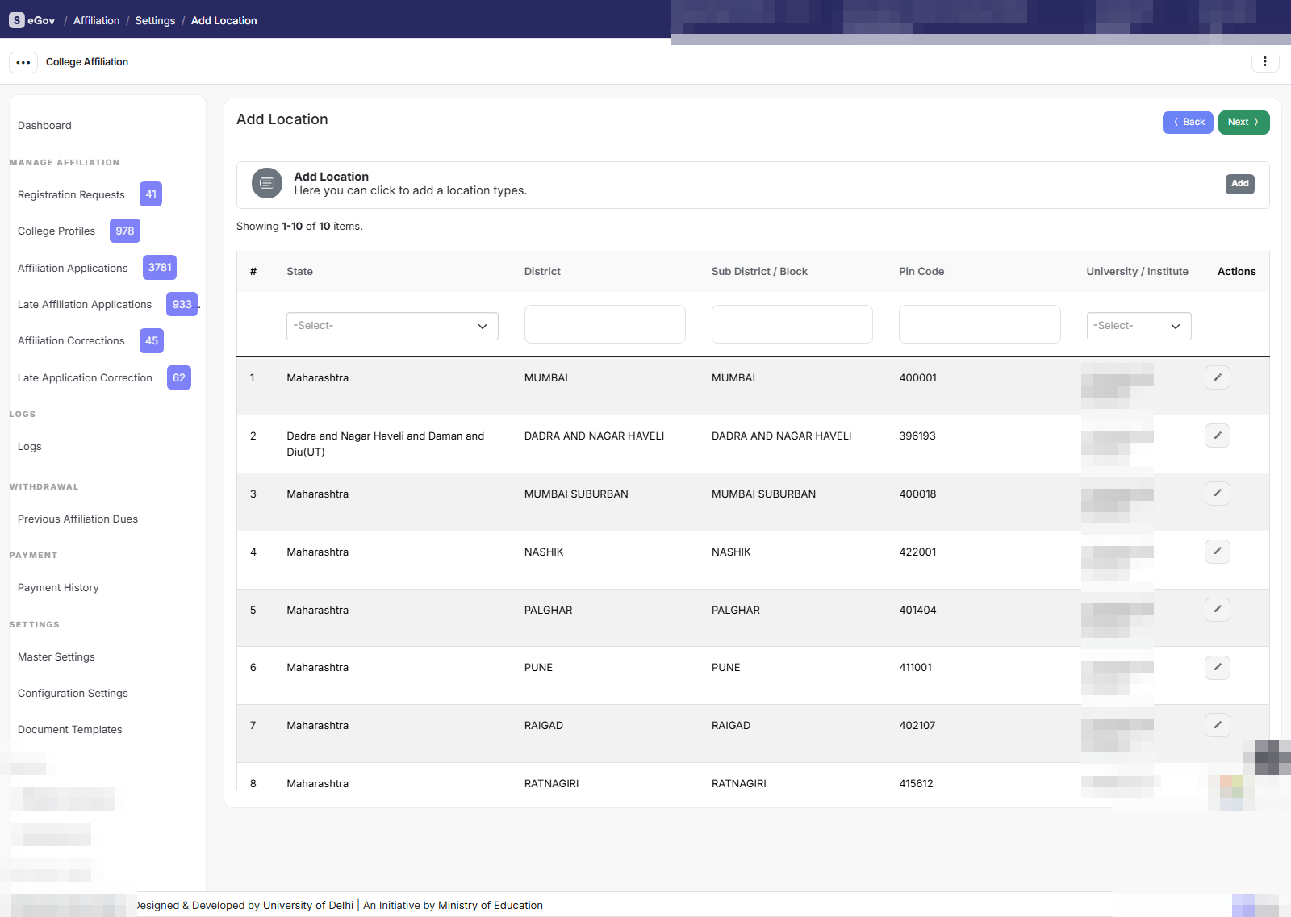Edit the PALGHAR location row
Viewport: 1291px width, 917px height.
pyautogui.click(x=1218, y=609)
